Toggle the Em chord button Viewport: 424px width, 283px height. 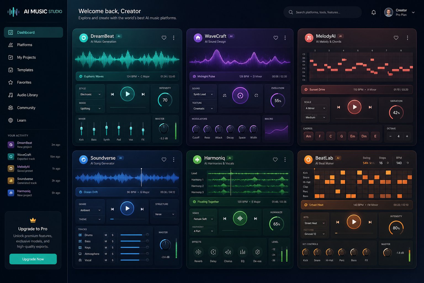353,136
